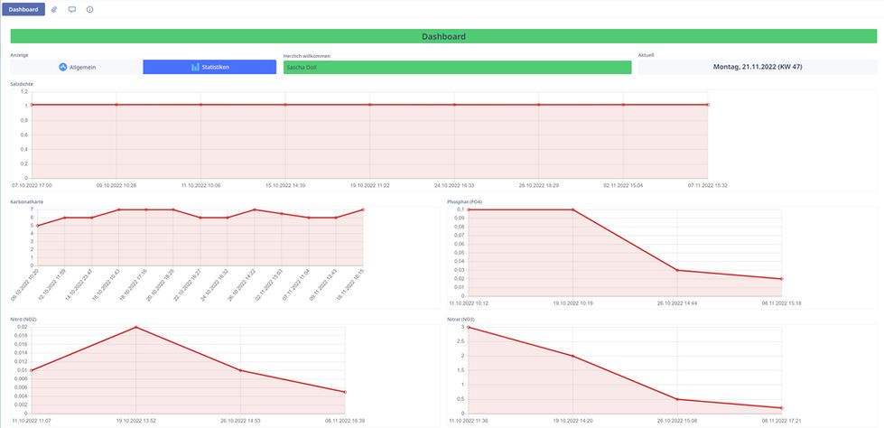Screen dimensions: 884x428
Task: Select last Karbonathärte point at 16.11.2022
Action: point(362,209)
